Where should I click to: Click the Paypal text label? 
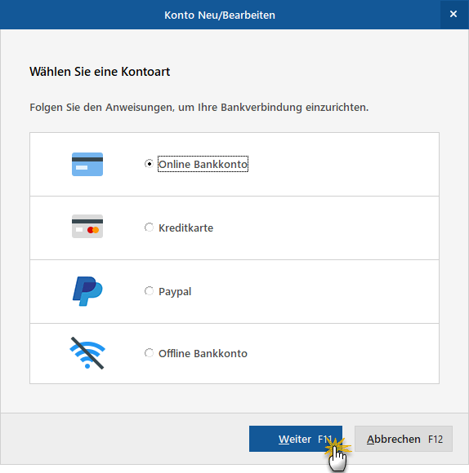[175, 292]
